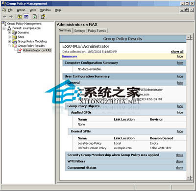Image resolution: width=196 pixels, height=191 pixels.
Task: Click the Group Policy Management title bar icon
Action: 3,3
